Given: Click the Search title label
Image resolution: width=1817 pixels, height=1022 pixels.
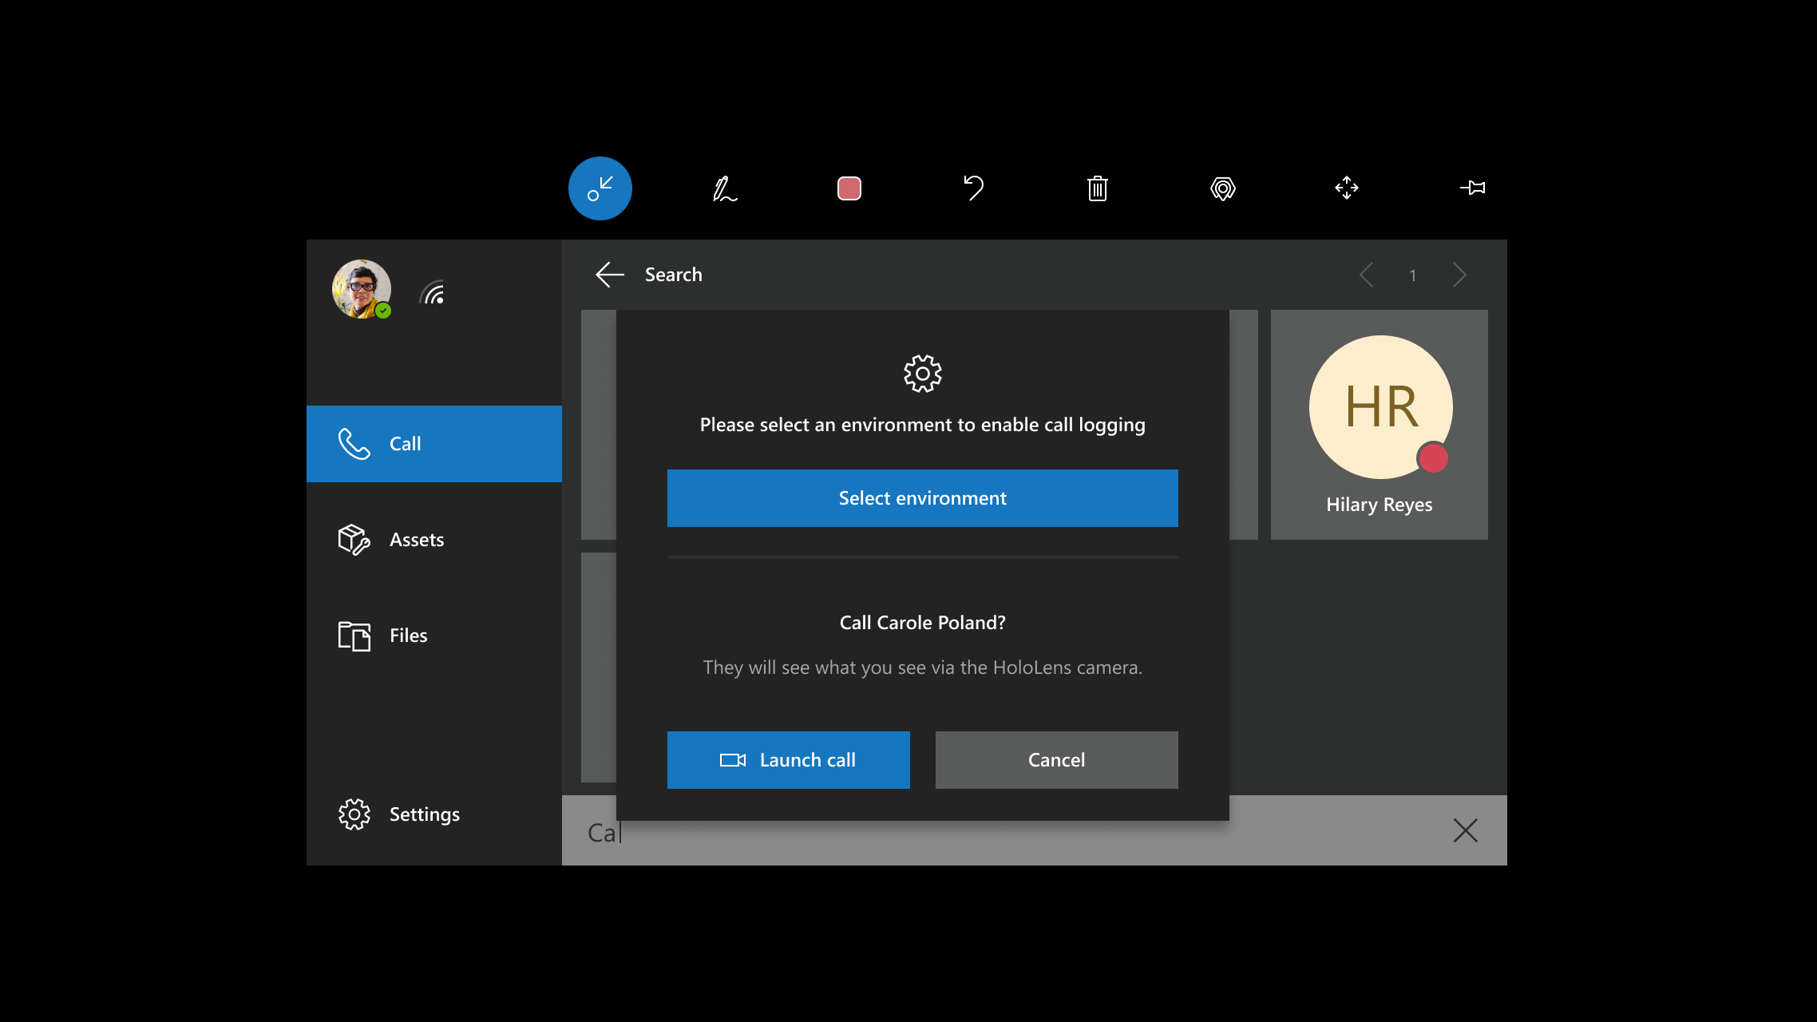Looking at the screenshot, I should (674, 275).
